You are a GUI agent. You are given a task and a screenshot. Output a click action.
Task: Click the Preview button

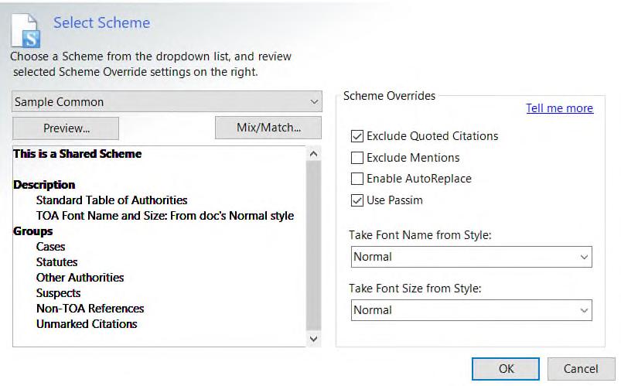tap(66, 128)
